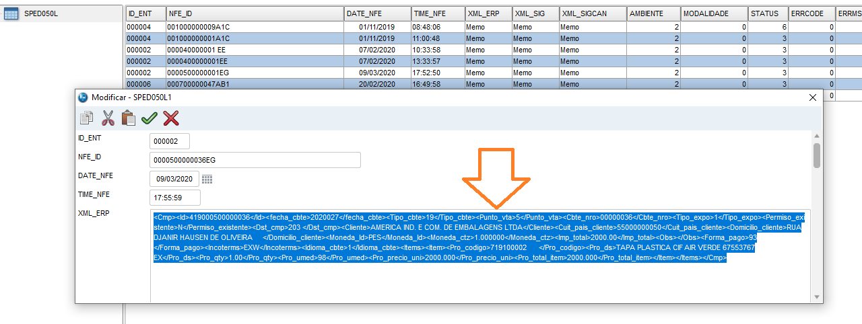Click the dialog vertical scrollbar thumb

click(817, 155)
